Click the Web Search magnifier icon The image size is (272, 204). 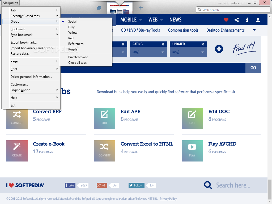[199, 10]
